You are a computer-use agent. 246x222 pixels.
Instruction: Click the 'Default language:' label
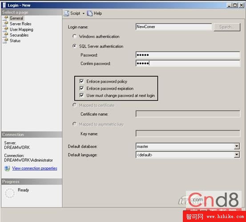(x=83, y=155)
